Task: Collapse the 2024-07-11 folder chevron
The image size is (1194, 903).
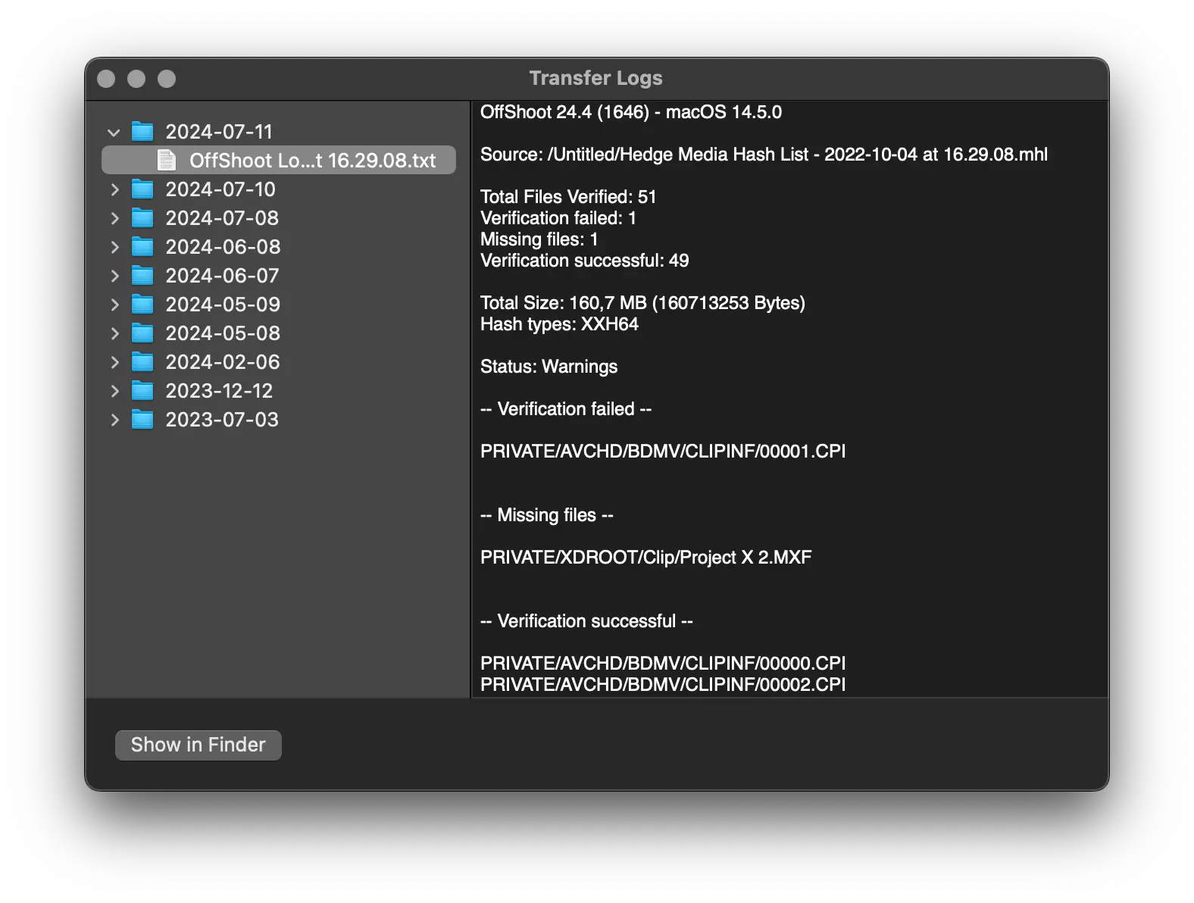Action: (x=114, y=133)
